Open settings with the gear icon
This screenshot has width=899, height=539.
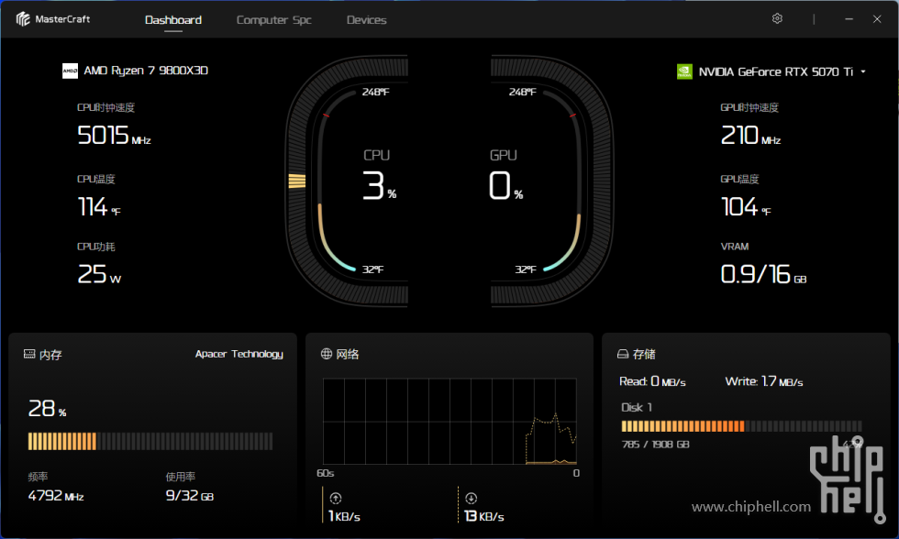777,19
